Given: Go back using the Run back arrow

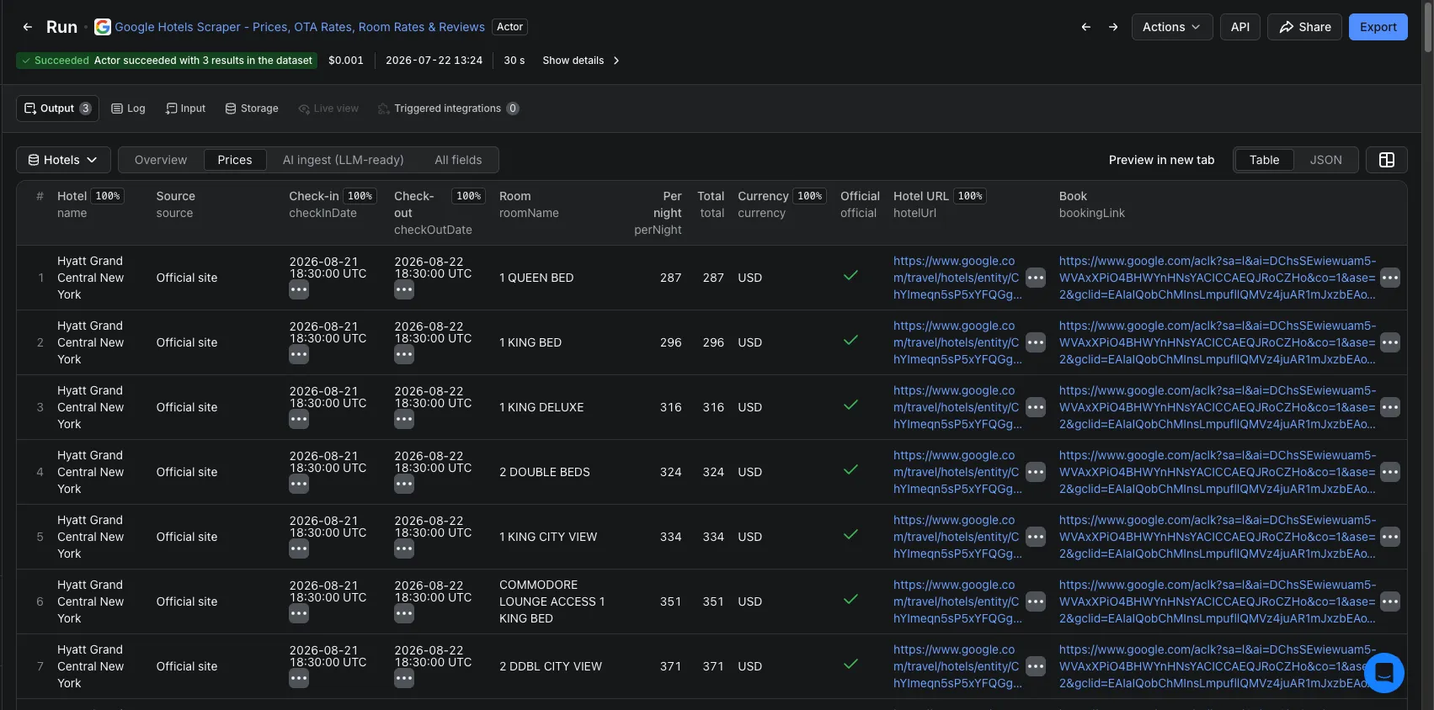Looking at the screenshot, I should pos(28,27).
